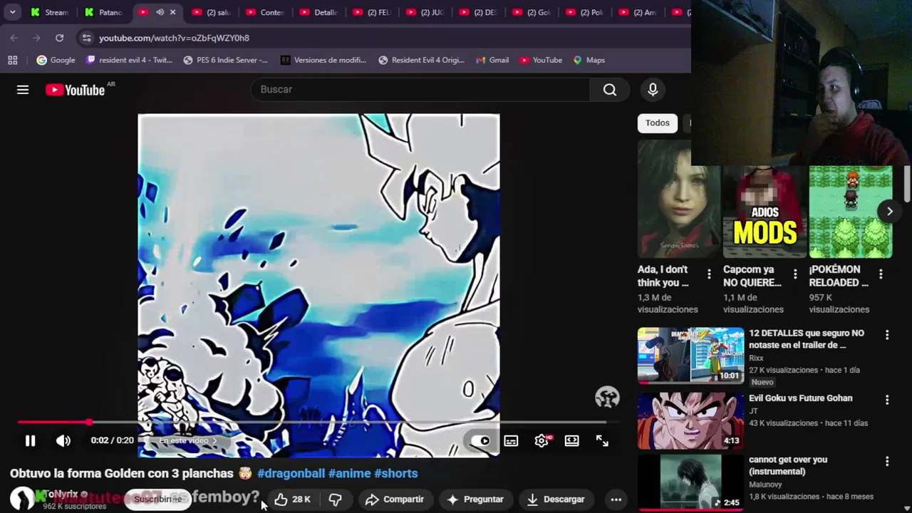Open the YouTube guide hamburger menu
The width and height of the screenshot is (912, 513).
coord(23,90)
